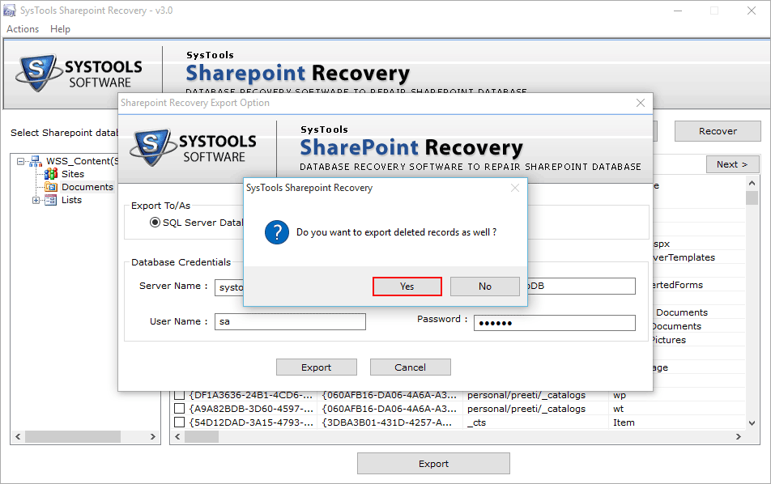Cancel the Export Option dialog

pyautogui.click(x=410, y=367)
